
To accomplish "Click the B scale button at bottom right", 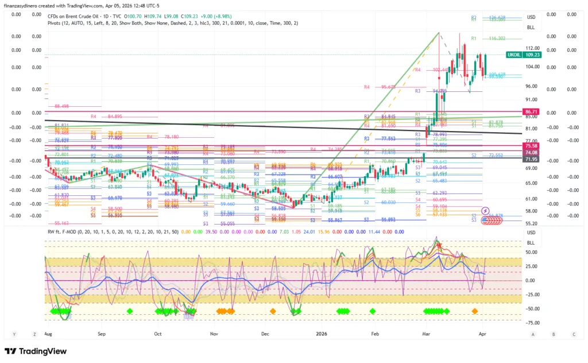I will click(553, 334).
